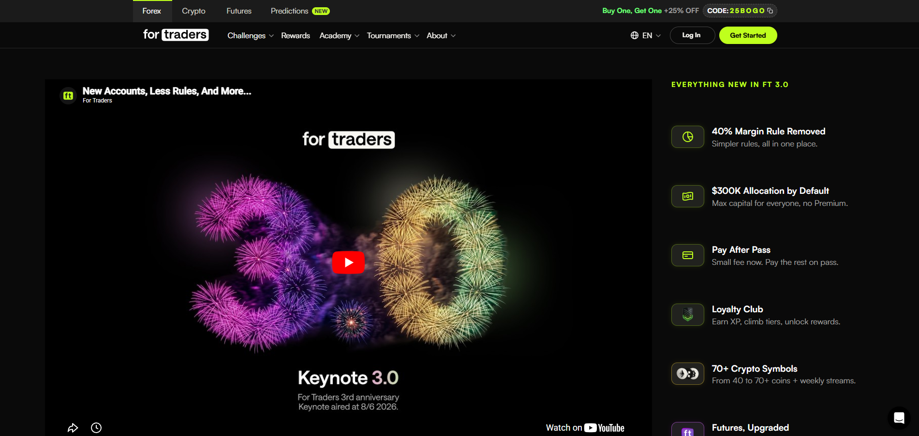
Task: Click the Pay After Pass card icon
Action: pyautogui.click(x=688, y=255)
